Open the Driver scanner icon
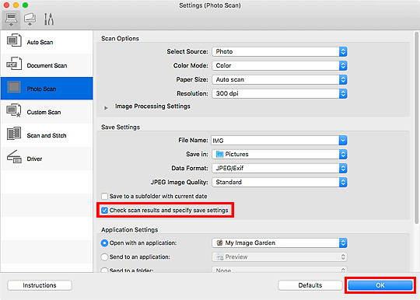The width and height of the screenshot is (420, 300). (14, 157)
